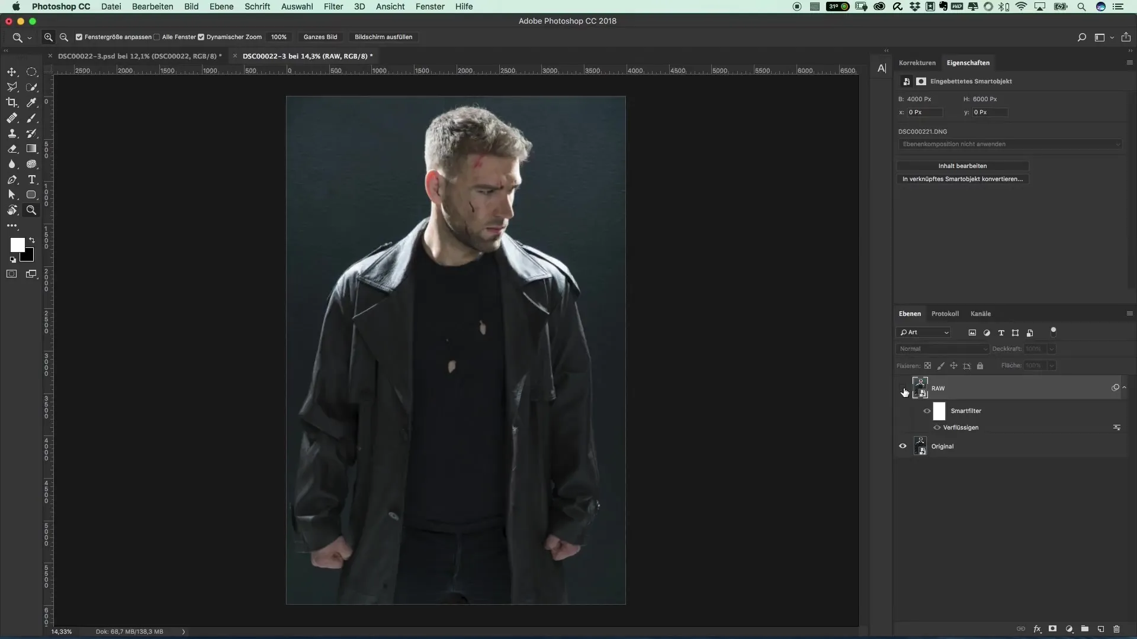The height and width of the screenshot is (639, 1137).
Task: Select the Blur tool
Action: click(12, 164)
